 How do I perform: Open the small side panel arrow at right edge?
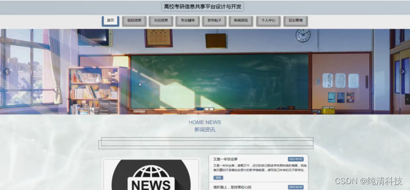[x=408, y=99]
